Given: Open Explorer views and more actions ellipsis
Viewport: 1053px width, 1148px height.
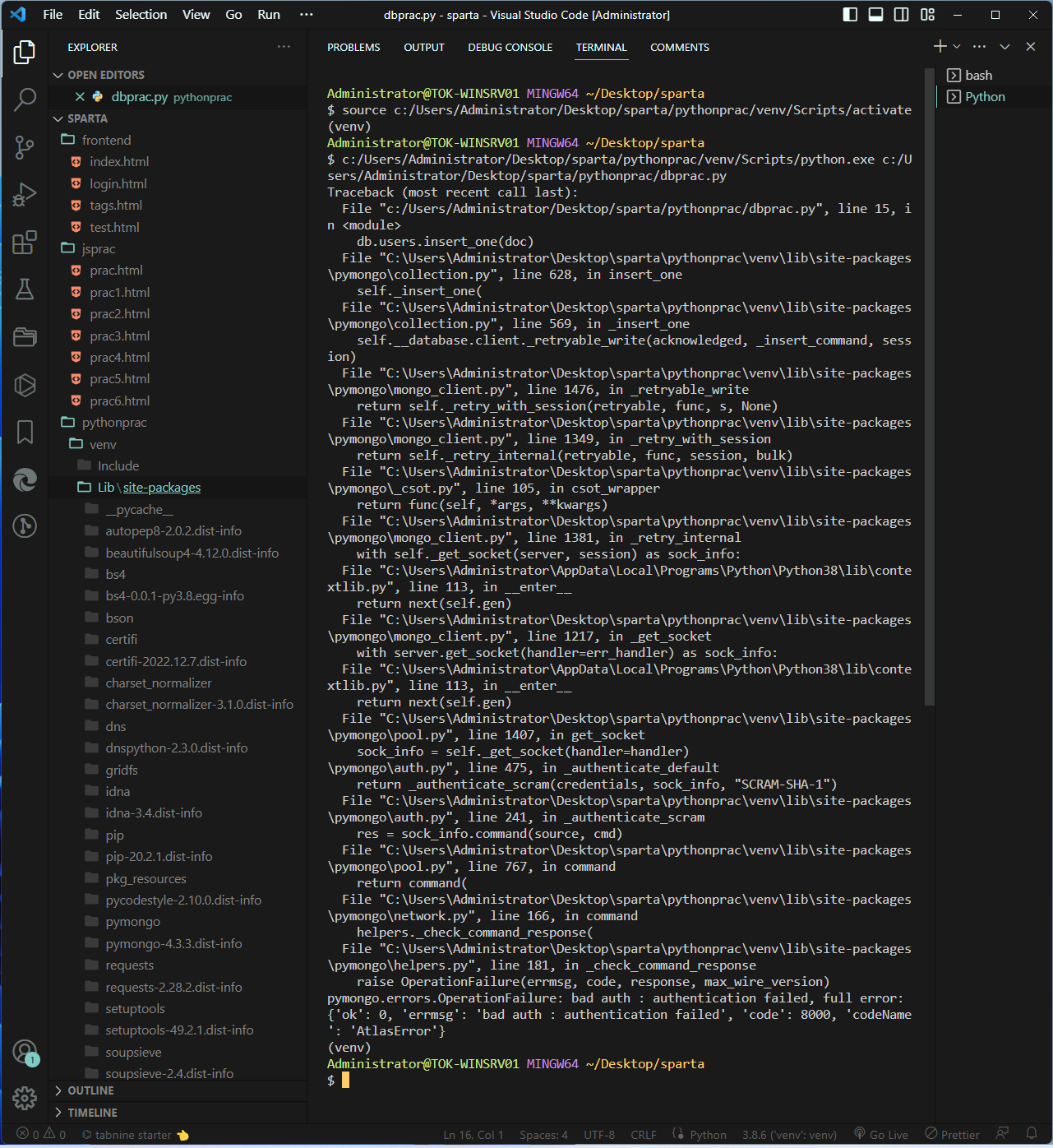Looking at the screenshot, I should click(284, 47).
